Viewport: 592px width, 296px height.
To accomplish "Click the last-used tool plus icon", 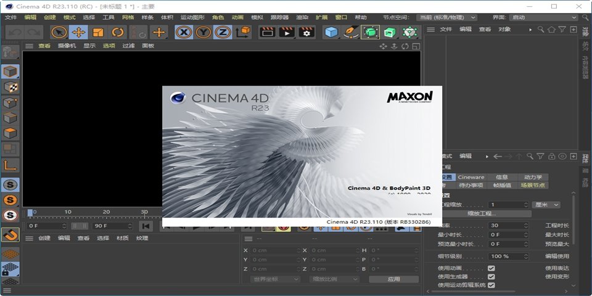I will click(158, 33).
